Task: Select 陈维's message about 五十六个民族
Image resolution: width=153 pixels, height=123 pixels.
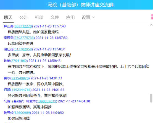Action: [x=78, y=69]
